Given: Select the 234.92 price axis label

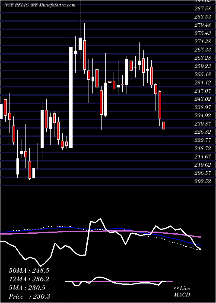Looking at the screenshot, I should 203,116.
